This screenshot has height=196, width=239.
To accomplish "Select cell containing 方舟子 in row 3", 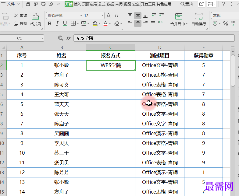I will 62,75.
